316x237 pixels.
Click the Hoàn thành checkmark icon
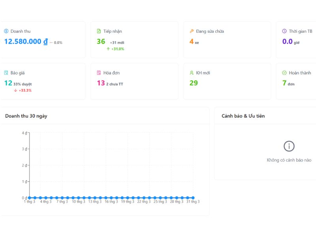(x=284, y=73)
